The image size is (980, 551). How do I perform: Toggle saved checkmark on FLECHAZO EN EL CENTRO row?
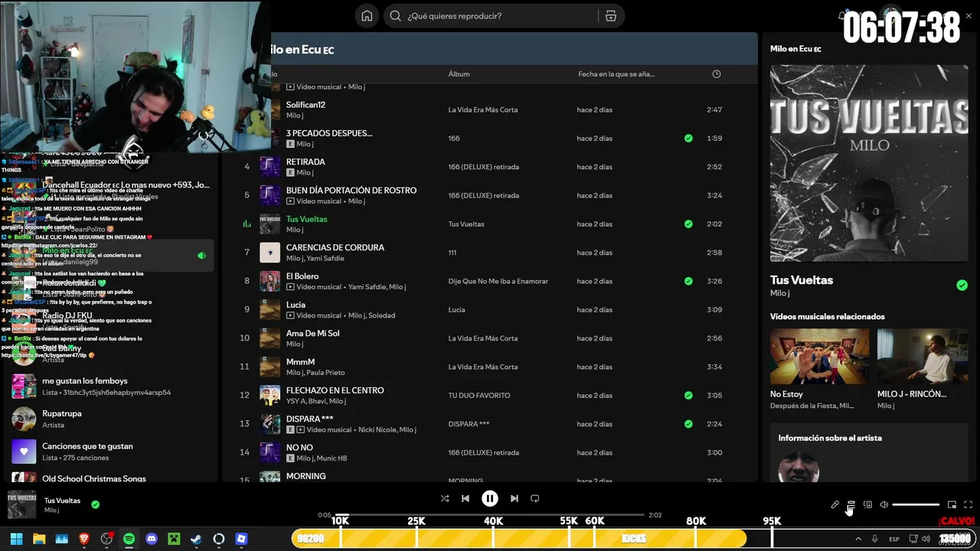pyautogui.click(x=688, y=396)
